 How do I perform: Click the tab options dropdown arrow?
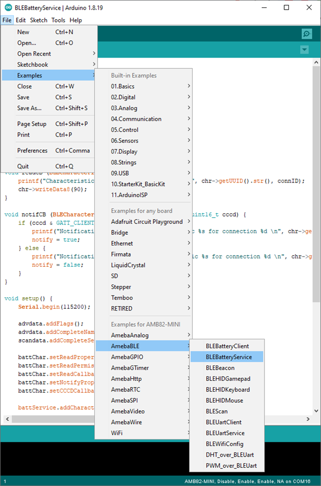coord(304,50)
